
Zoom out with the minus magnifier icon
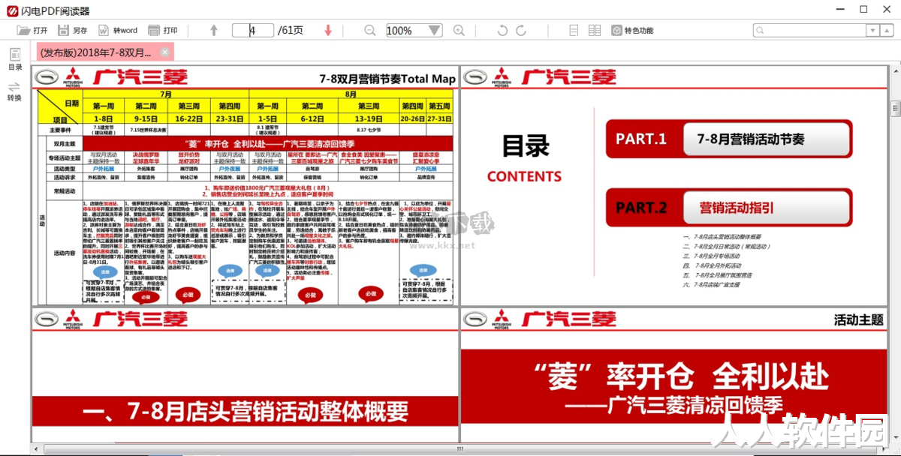pyautogui.click(x=369, y=31)
